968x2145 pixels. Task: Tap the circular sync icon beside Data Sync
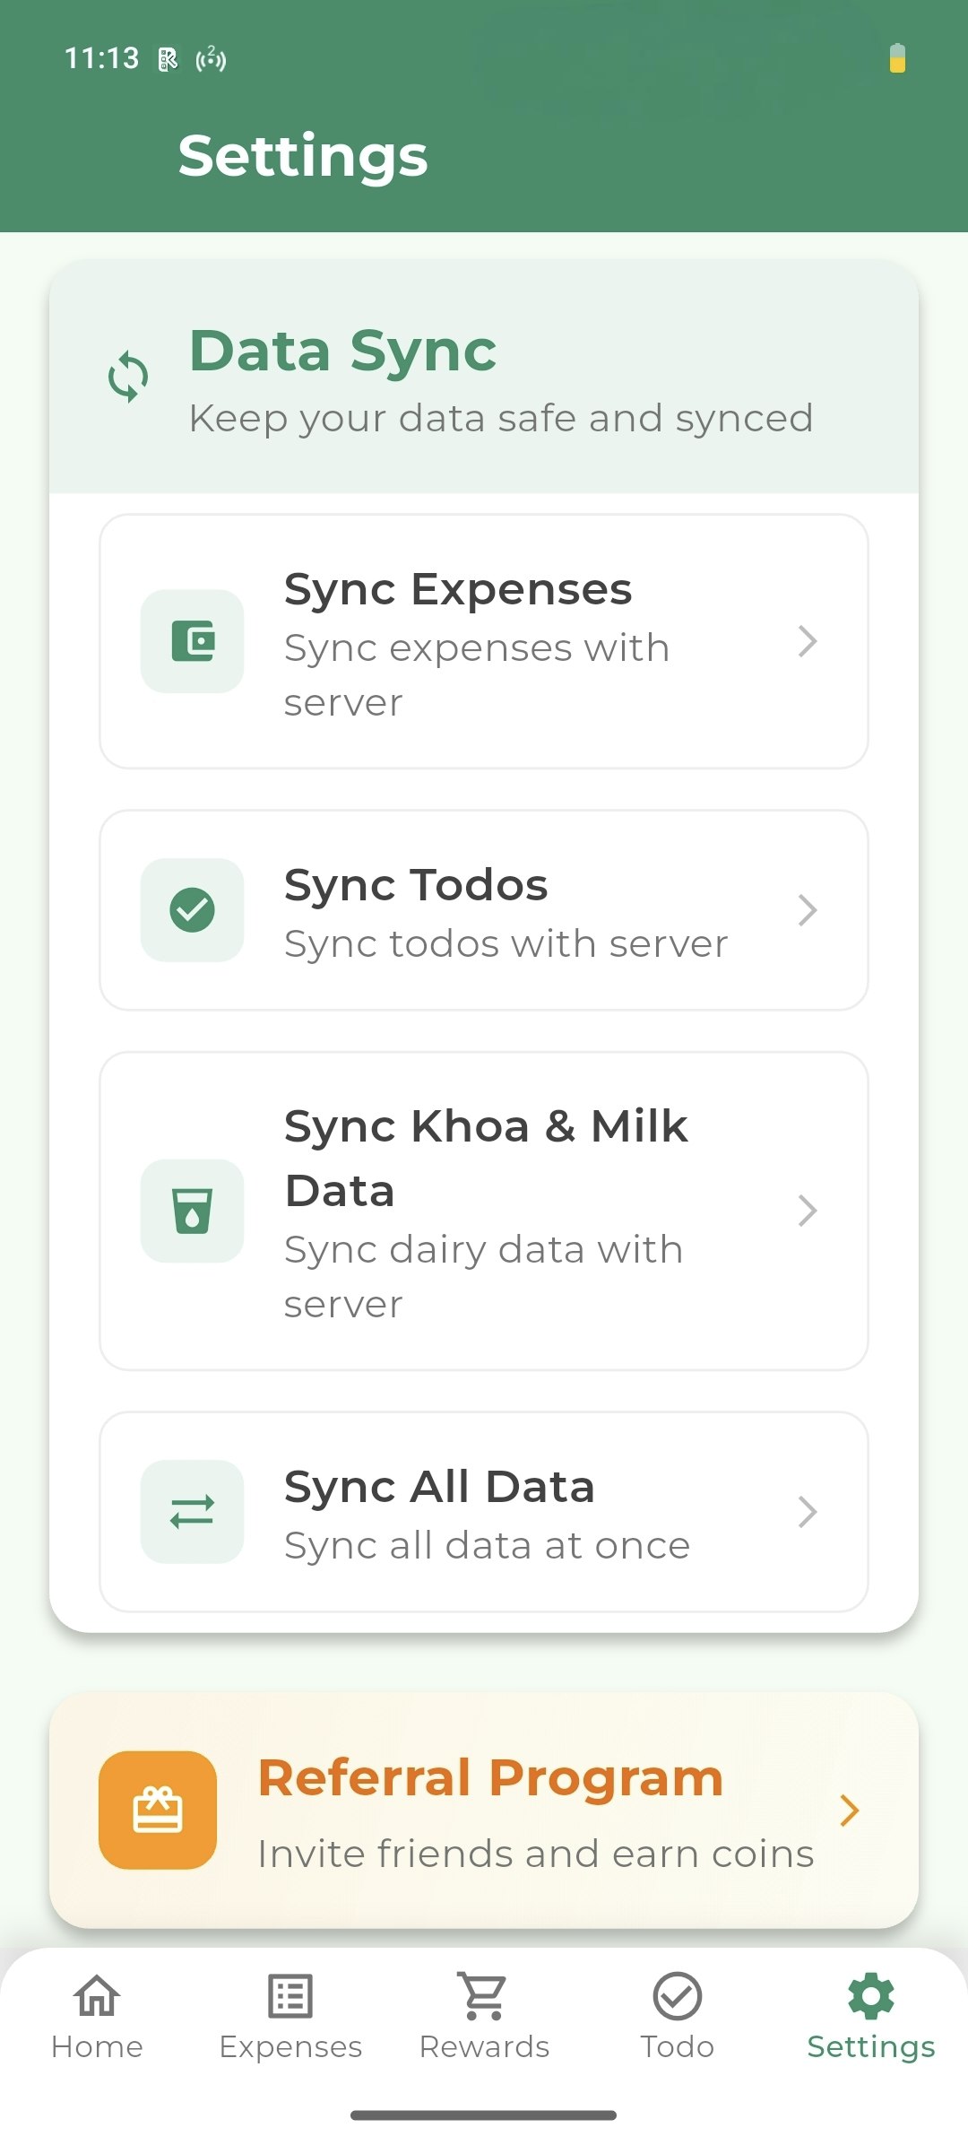click(x=128, y=376)
